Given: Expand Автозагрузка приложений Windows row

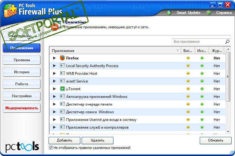Looking at the screenshot, I should click(x=54, y=97).
